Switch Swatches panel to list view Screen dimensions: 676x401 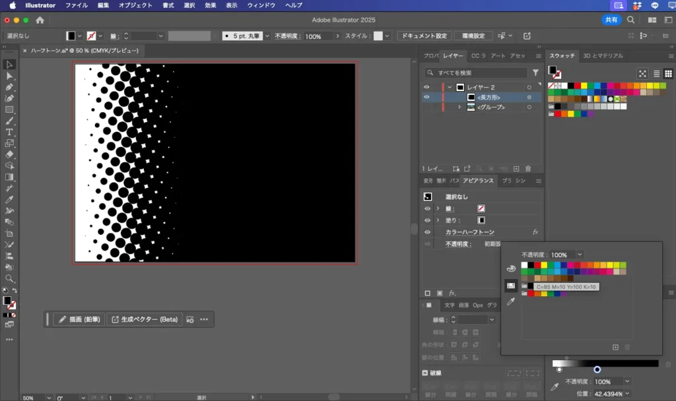point(656,74)
